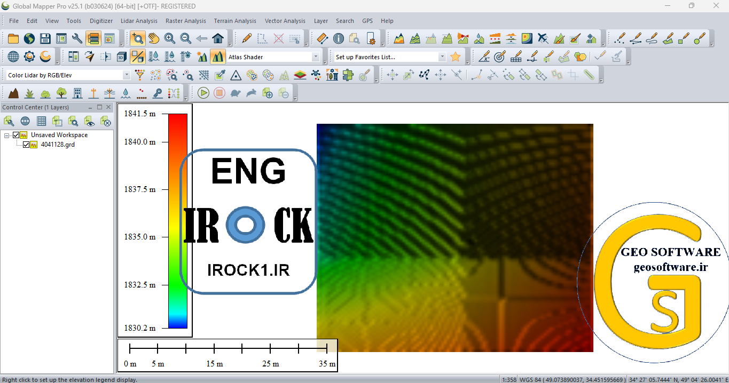Close the Control Center panel

coord(108,107)
